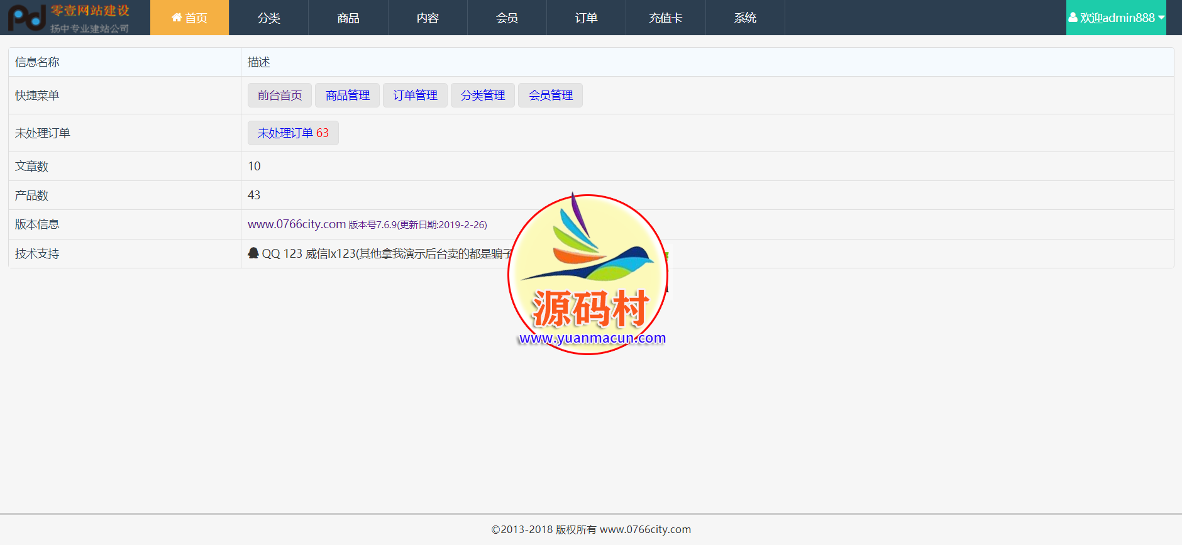Open the www.0766city.com version info link
Screen dimensions: 1182x545
coord(297,224)
